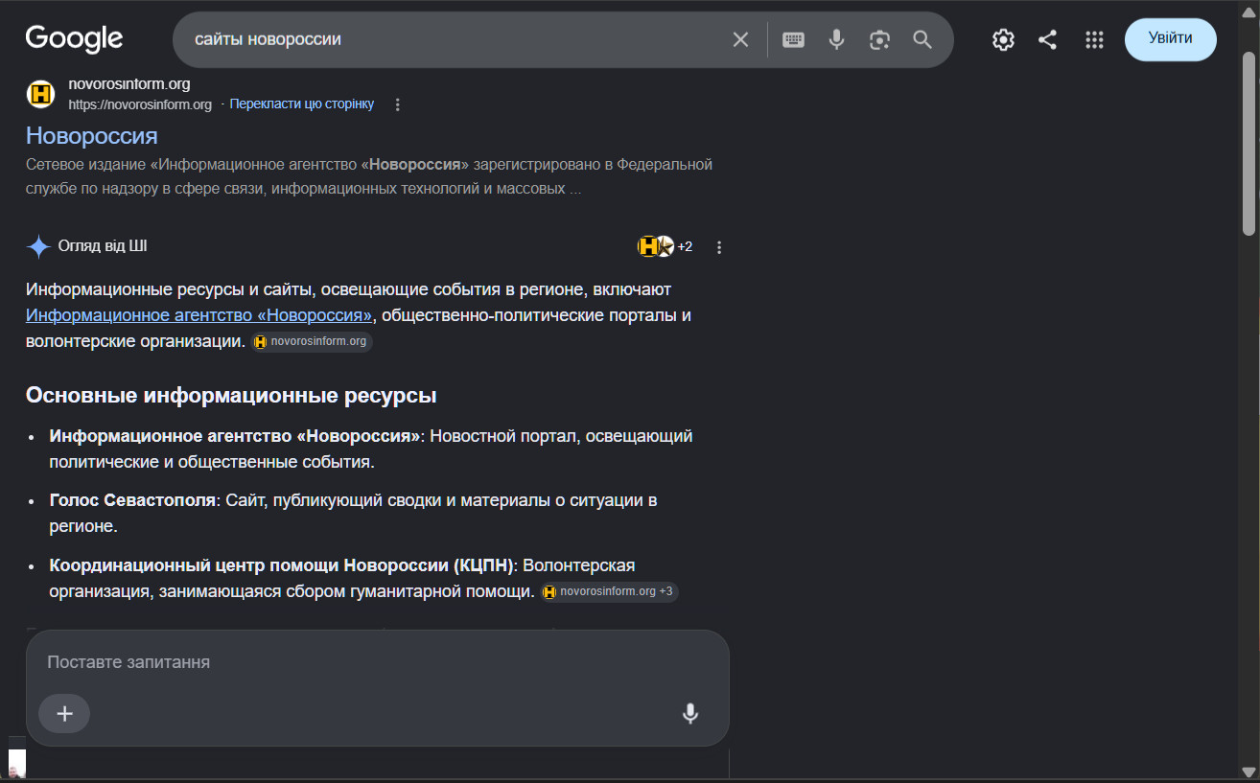The height and width of the screenshot is (783, 1260).
Task: Start voice search in the top search bar
Action: (836, 39)
